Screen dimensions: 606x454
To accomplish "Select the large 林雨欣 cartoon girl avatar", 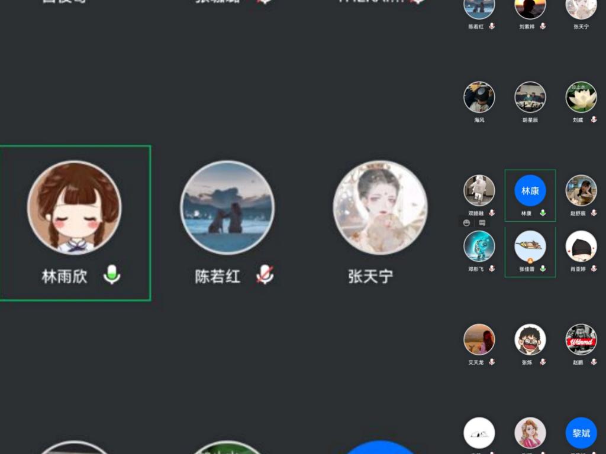I will tap(75, 207).
